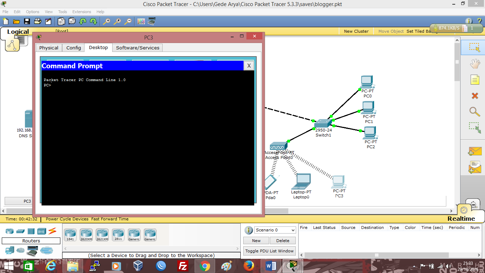Switch to the Realtime mode tab
The height and width of the screenshot is (273, 485).
461,219
